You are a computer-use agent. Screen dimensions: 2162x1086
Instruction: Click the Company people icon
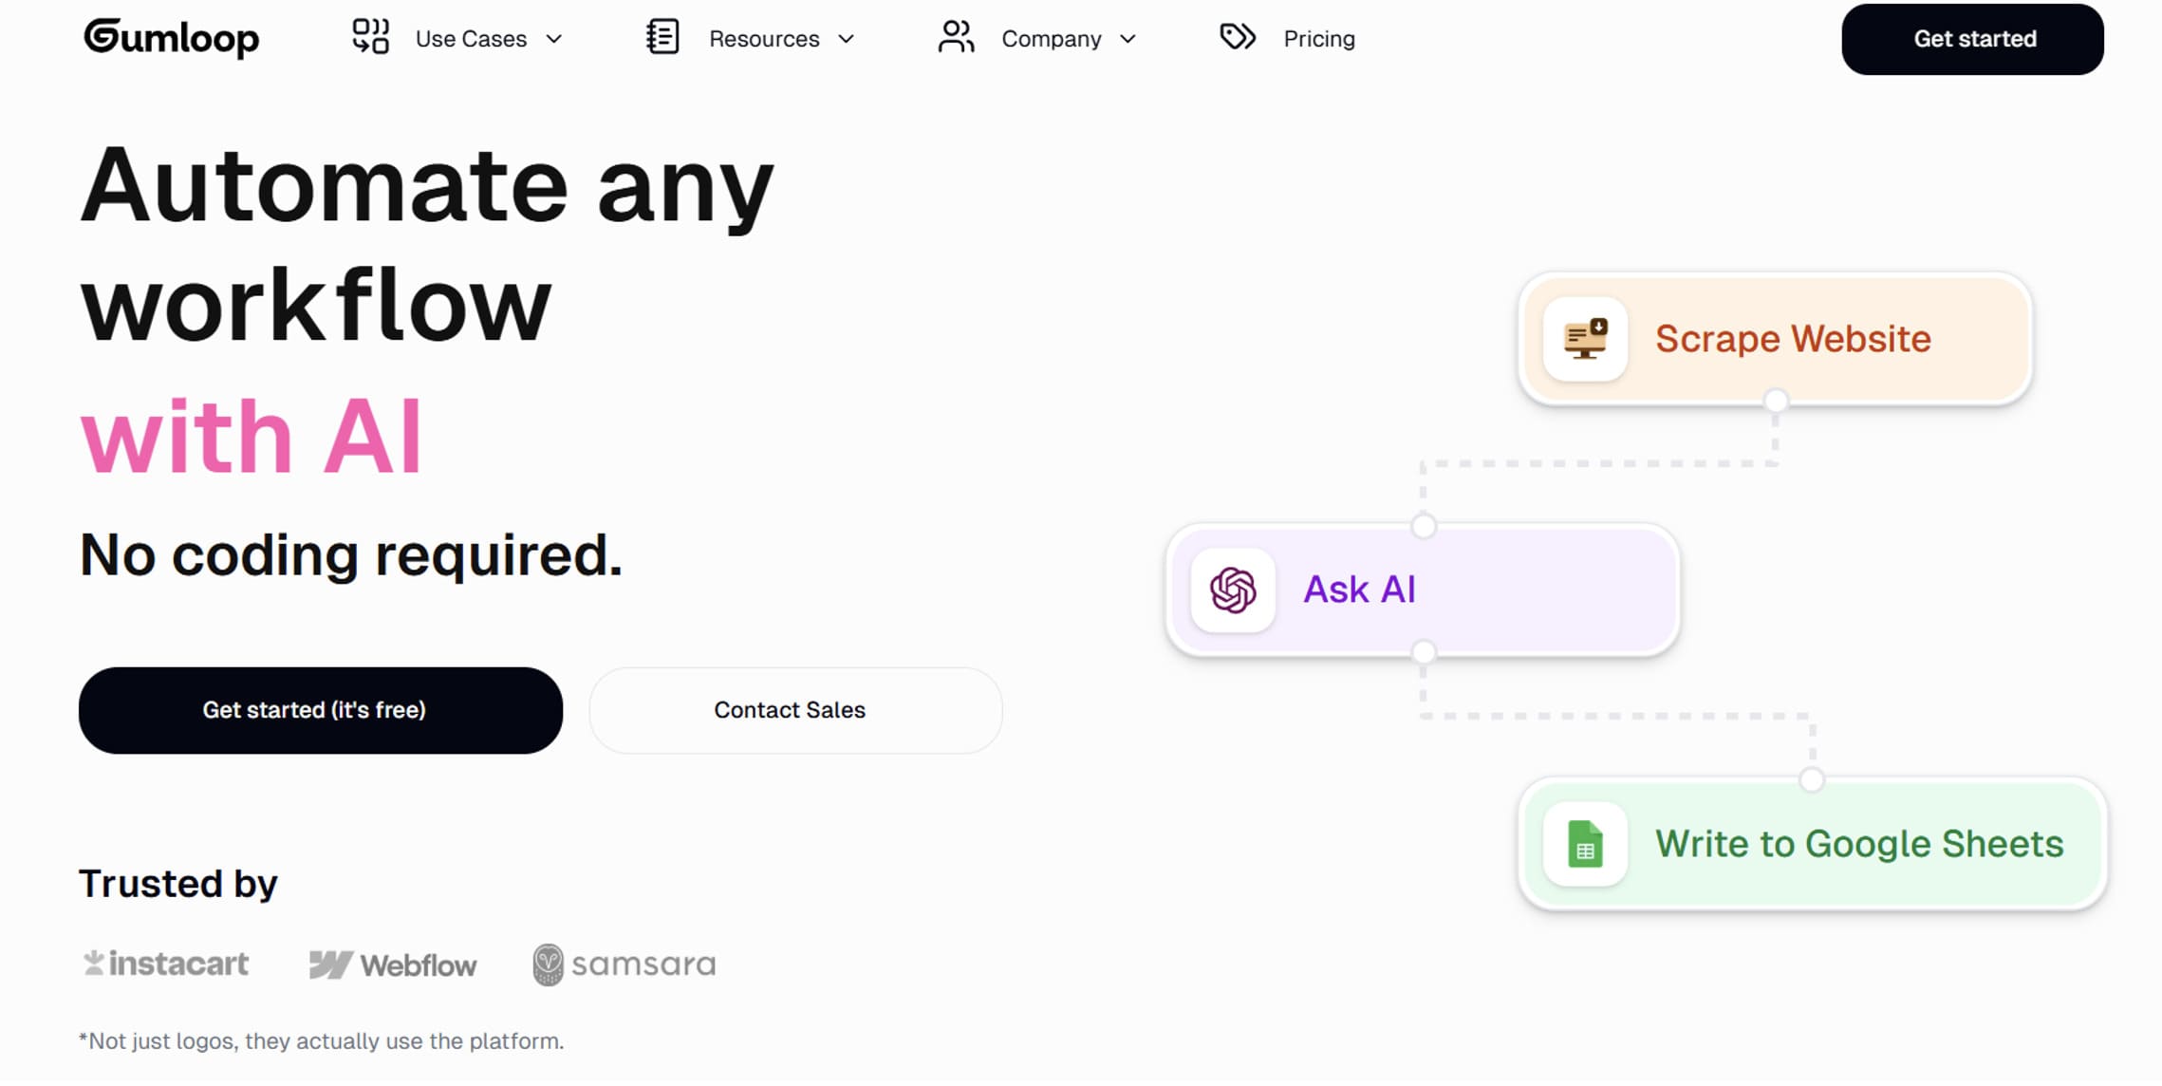pyautogui.click(x=956, y=38)
